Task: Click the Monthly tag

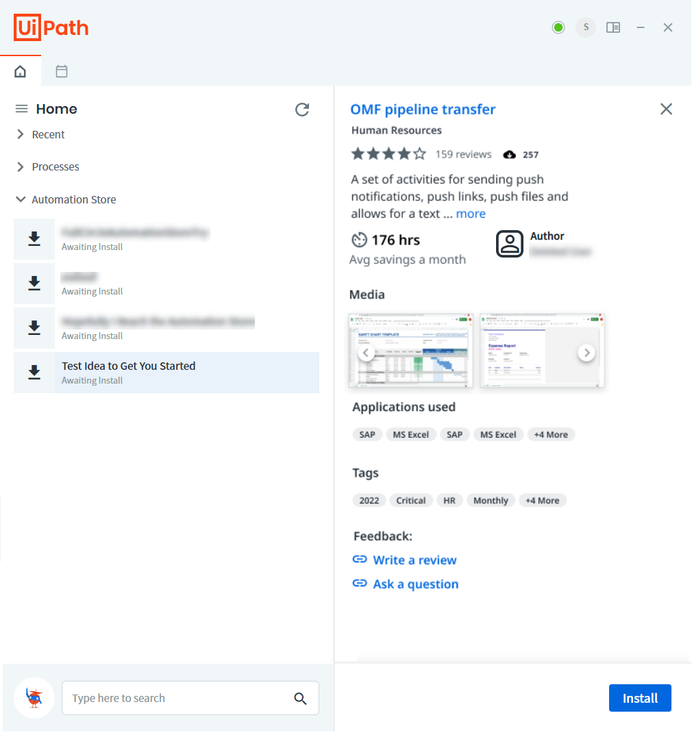Action: coord(491,501)
